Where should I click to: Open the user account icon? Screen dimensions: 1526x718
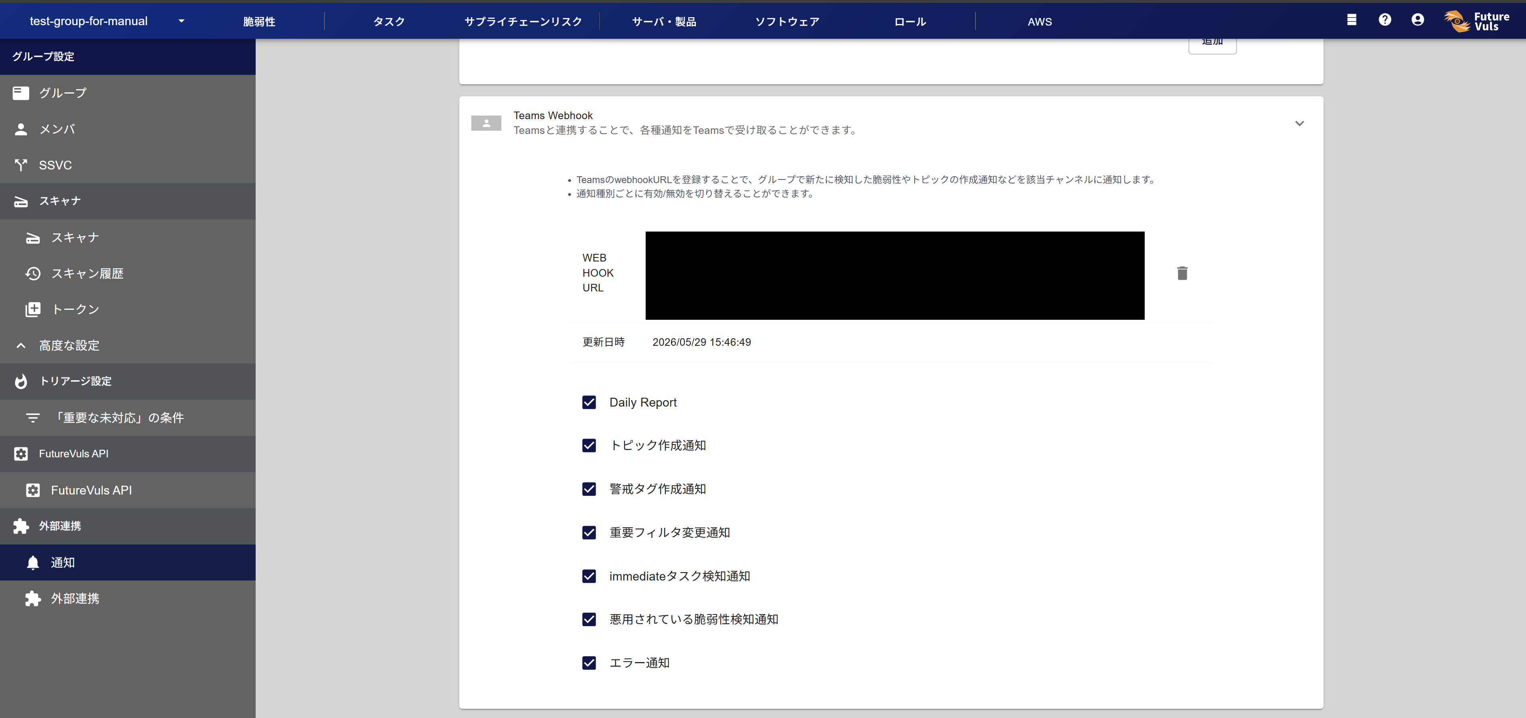click(x=1417, y=20)
